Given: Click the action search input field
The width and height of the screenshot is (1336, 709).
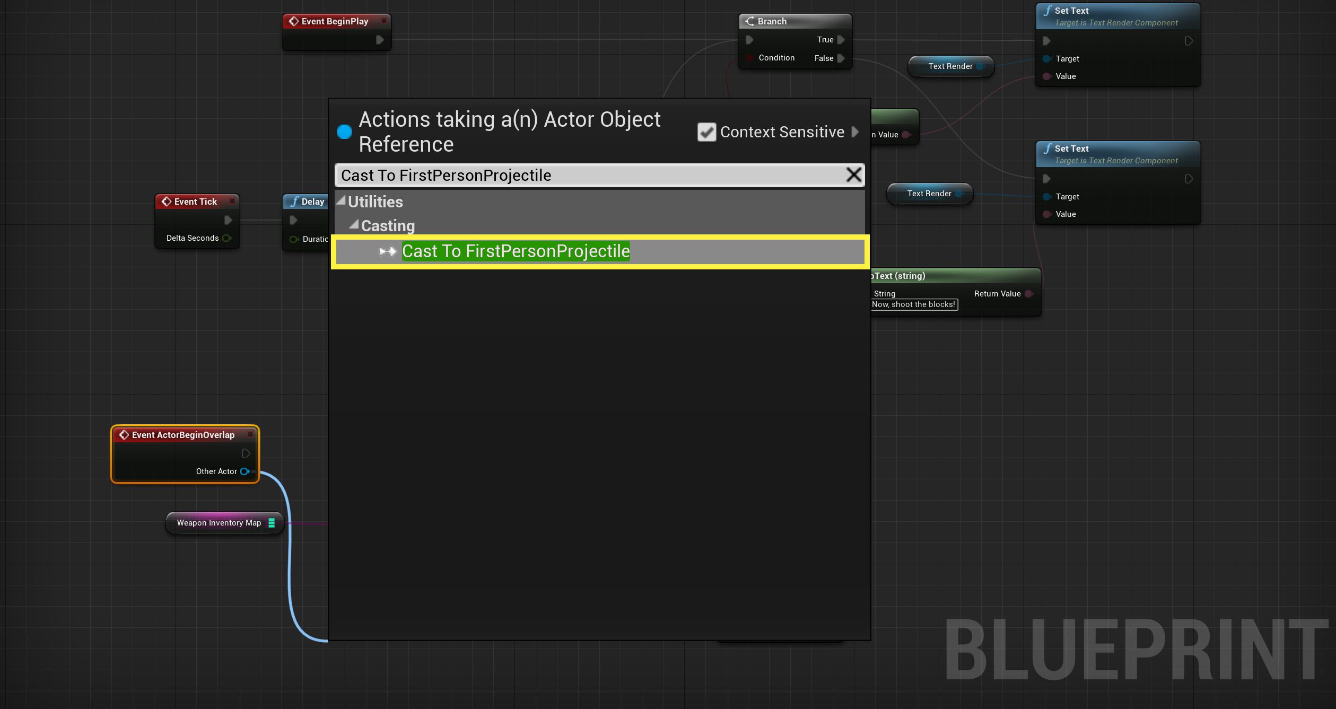Looking at the screenshot, I should point(583,175).
